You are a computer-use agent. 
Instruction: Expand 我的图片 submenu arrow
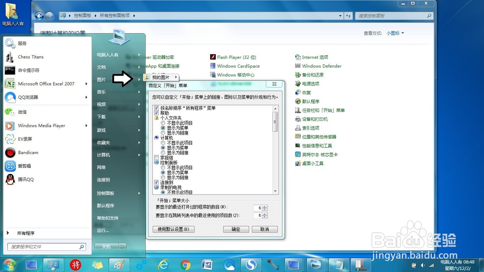(x=176, y=77)
